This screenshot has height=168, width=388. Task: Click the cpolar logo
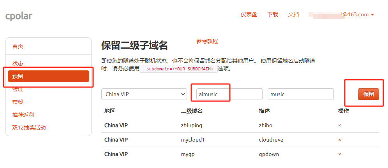click(19, 16)
